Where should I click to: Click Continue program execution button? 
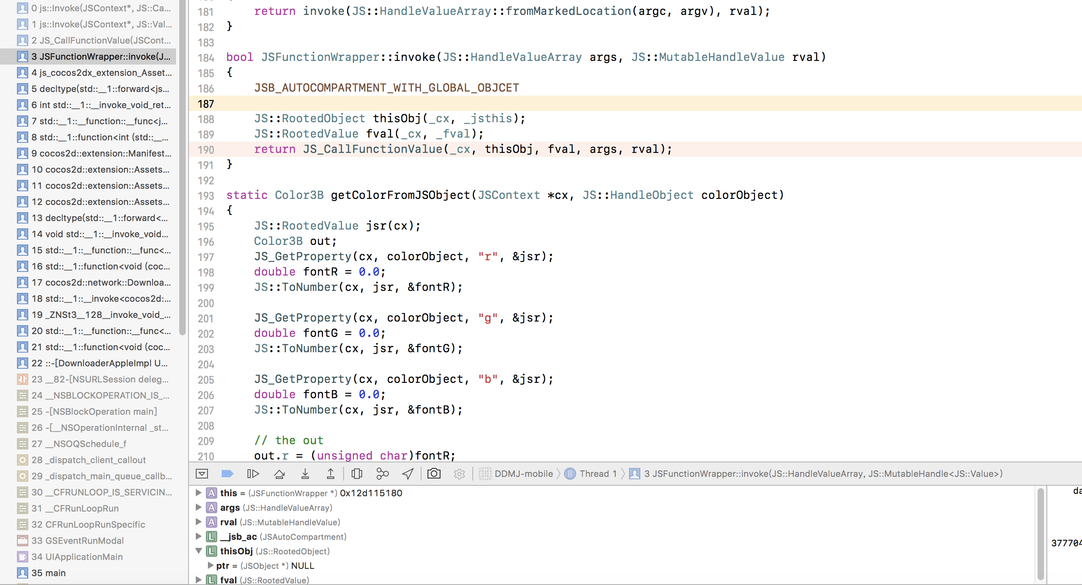click(253, 474)
